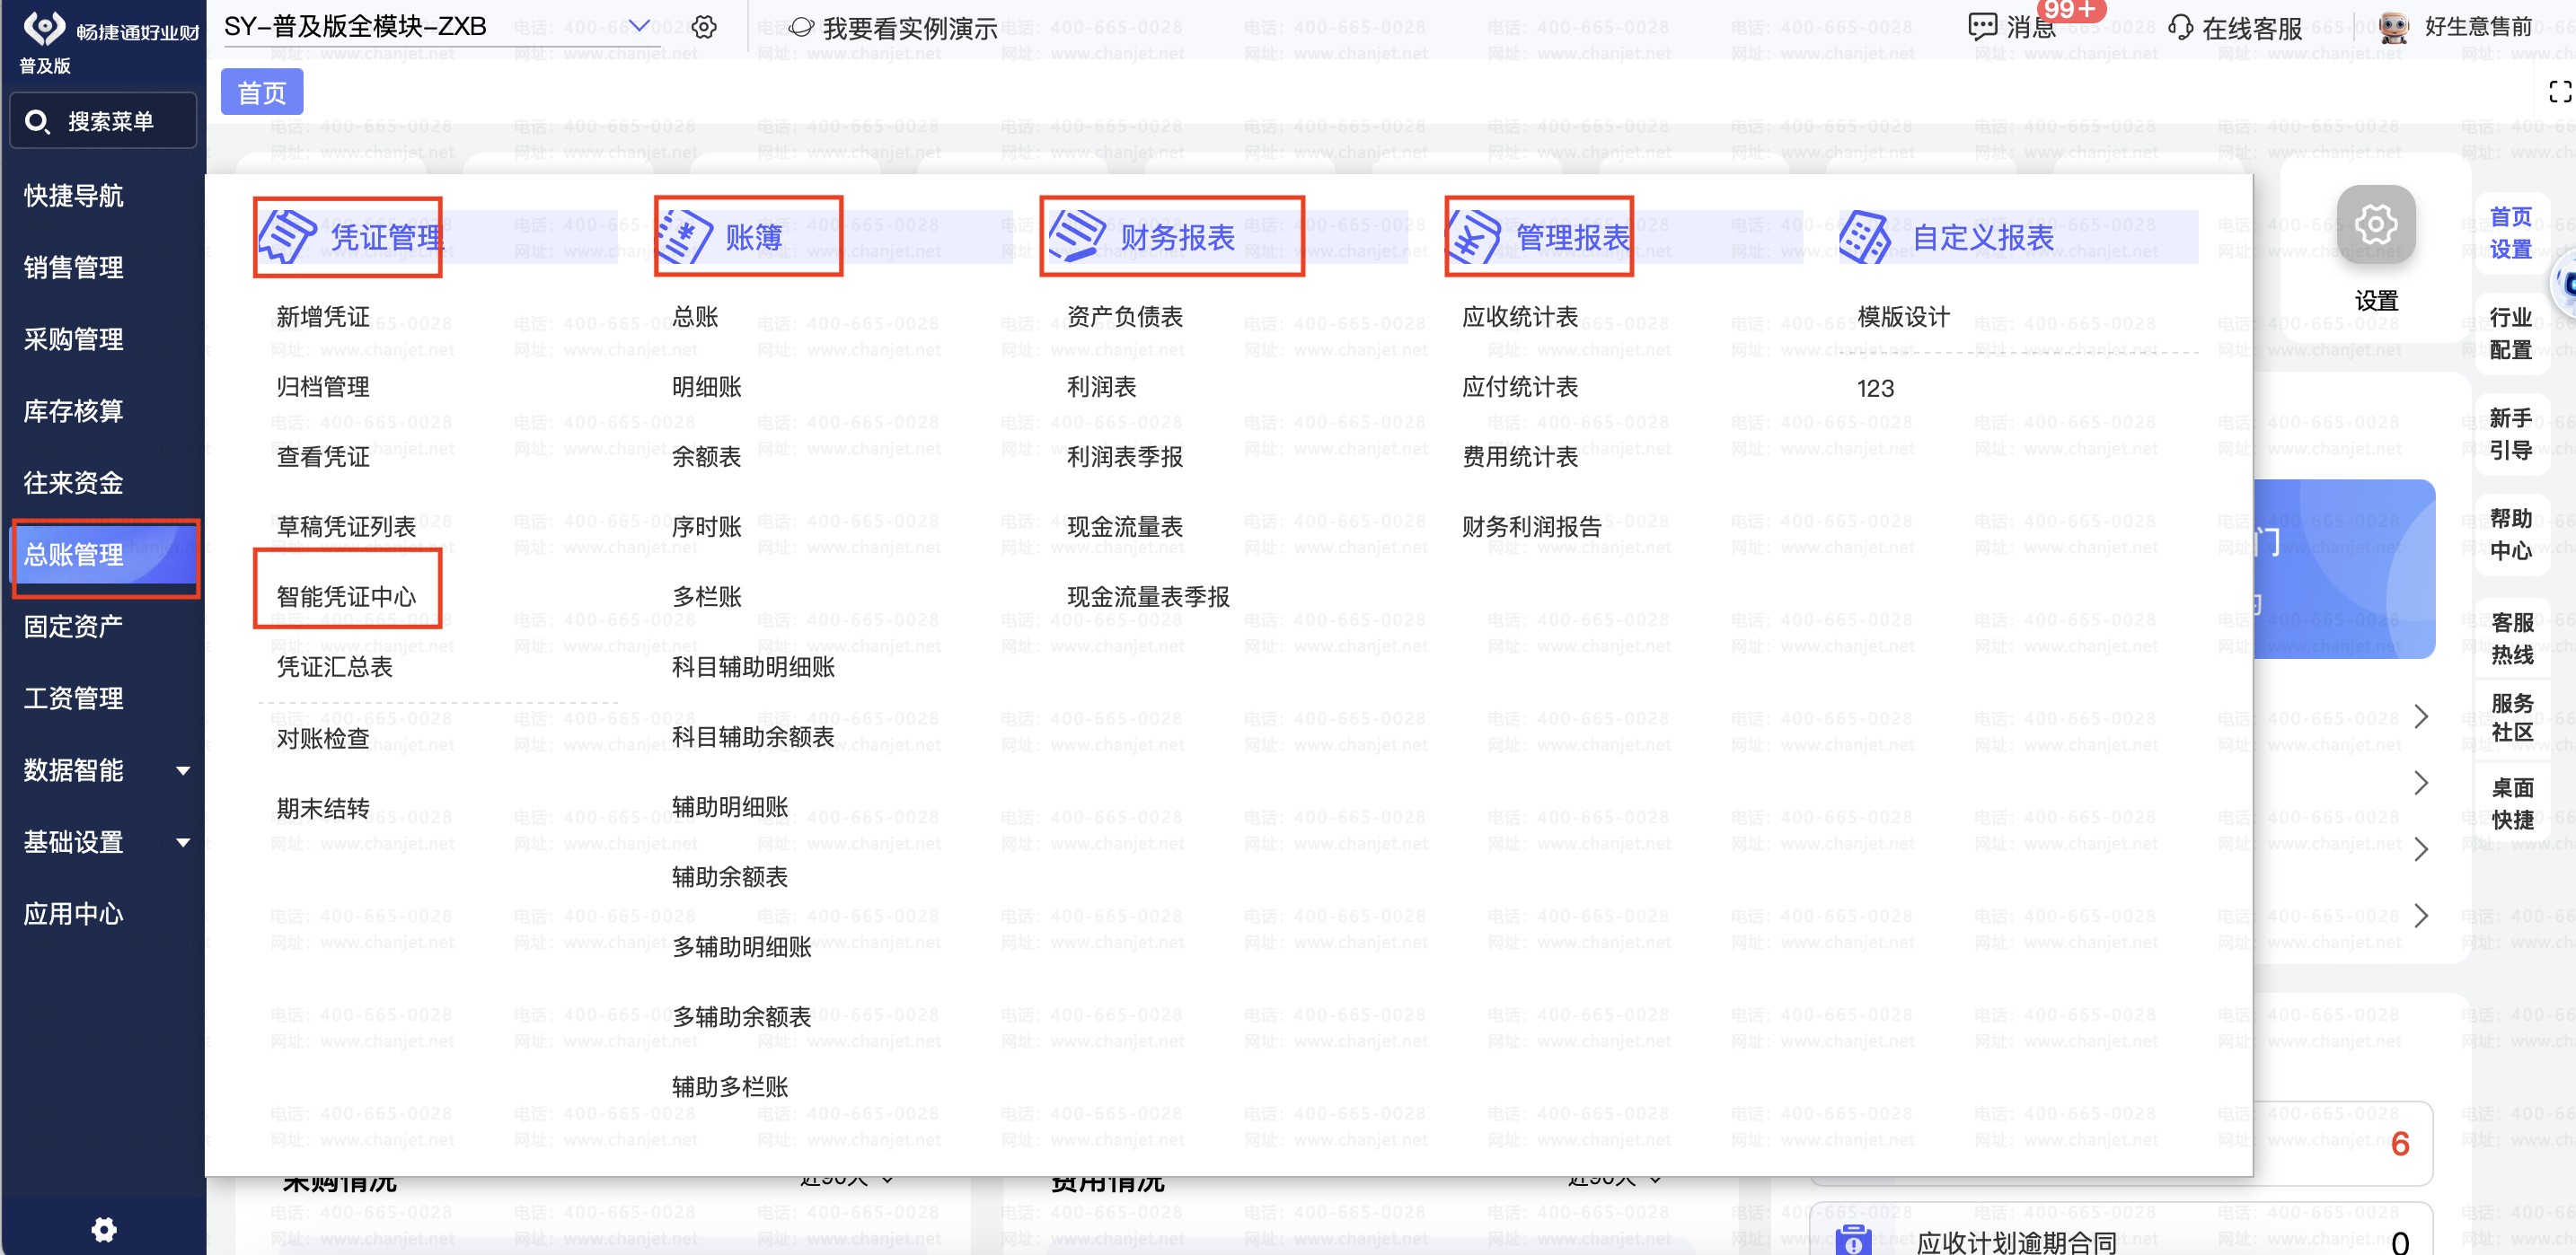Toggle fullscreen with the expand icon
Image resolution: width=2576 pixels, height=1255 pixels.
pos(2560,92)
